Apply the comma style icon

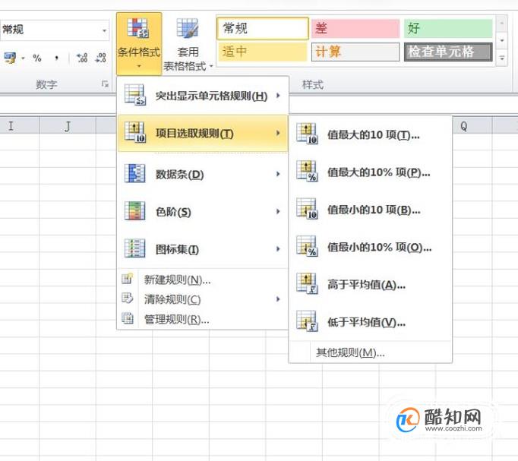[x=56, y=58]
